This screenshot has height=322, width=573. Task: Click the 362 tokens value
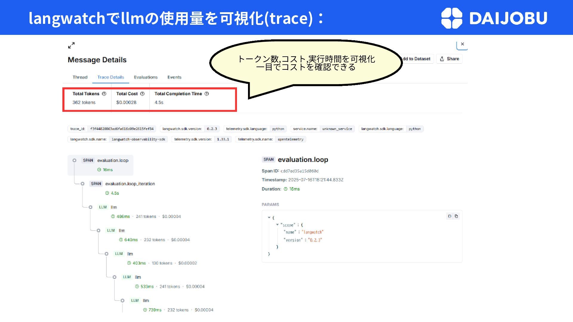pos(84,102)
